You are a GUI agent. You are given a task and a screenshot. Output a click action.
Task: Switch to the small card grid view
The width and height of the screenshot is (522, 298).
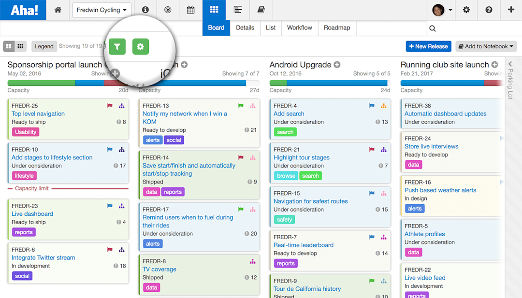[19, 46]
